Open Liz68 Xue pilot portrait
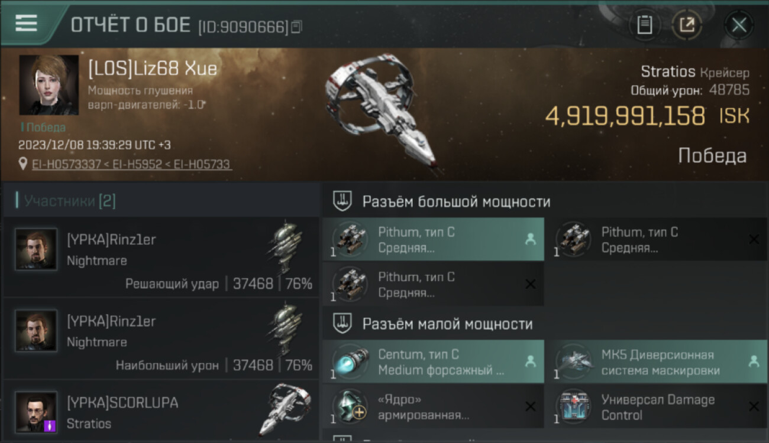This screenshot has width=769, height=443. (49, 85)
